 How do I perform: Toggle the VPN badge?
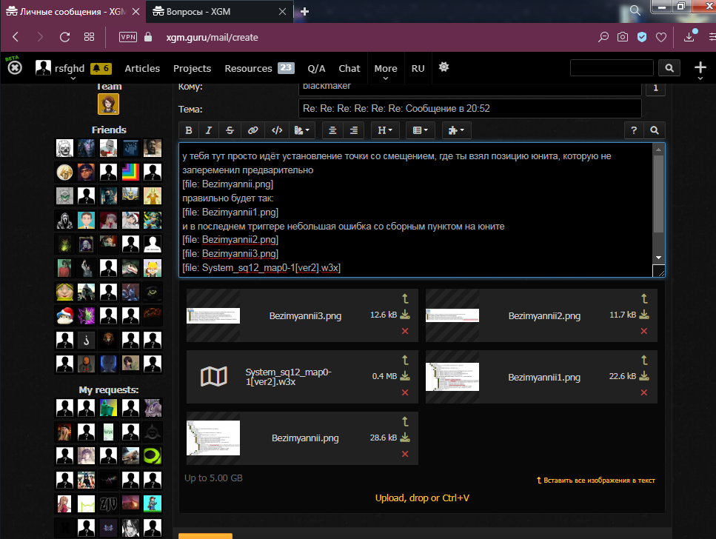(x=128, y=37)
